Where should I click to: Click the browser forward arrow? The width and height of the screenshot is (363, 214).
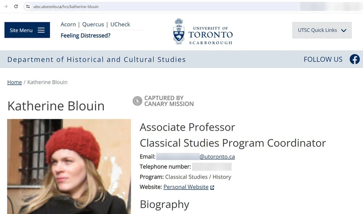click(6, 6)
